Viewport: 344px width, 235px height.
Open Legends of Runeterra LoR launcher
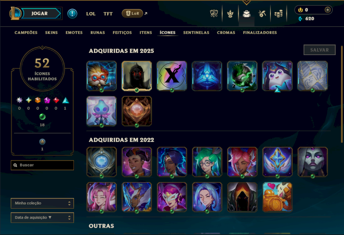(132, 13)
